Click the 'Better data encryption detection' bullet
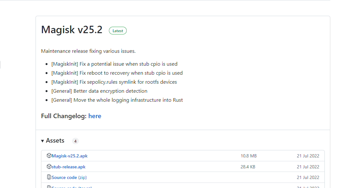Screen dimensions: 350x188 [x=99, y=91]
